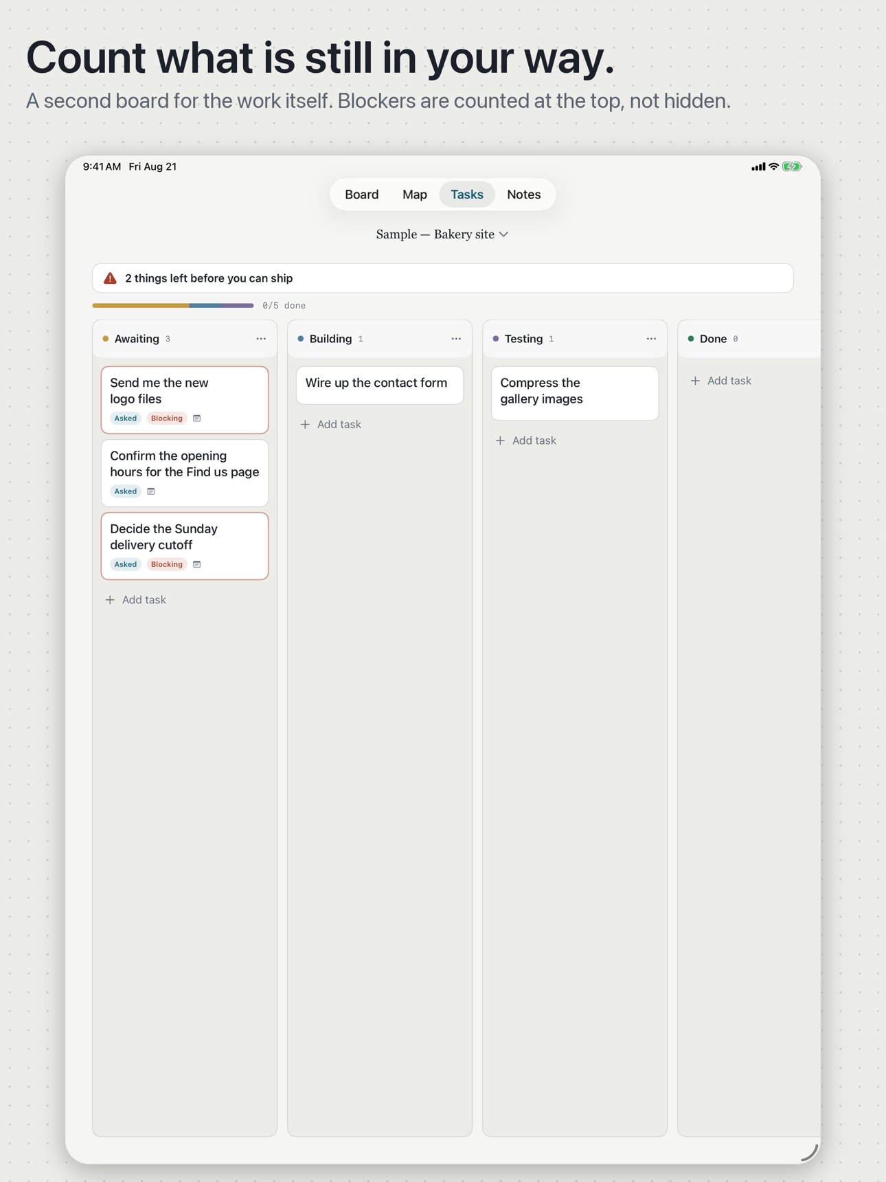The height and width of the screenshot is (1182, 886).
Task: Add a task to the Awaiting column
Action: click(x=136, y=600)
